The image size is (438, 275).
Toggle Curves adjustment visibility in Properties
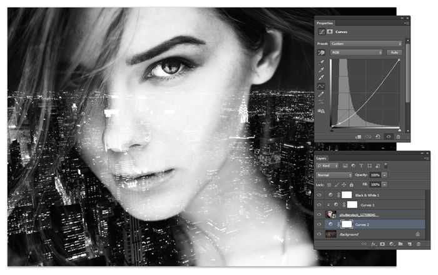[389, 137]
